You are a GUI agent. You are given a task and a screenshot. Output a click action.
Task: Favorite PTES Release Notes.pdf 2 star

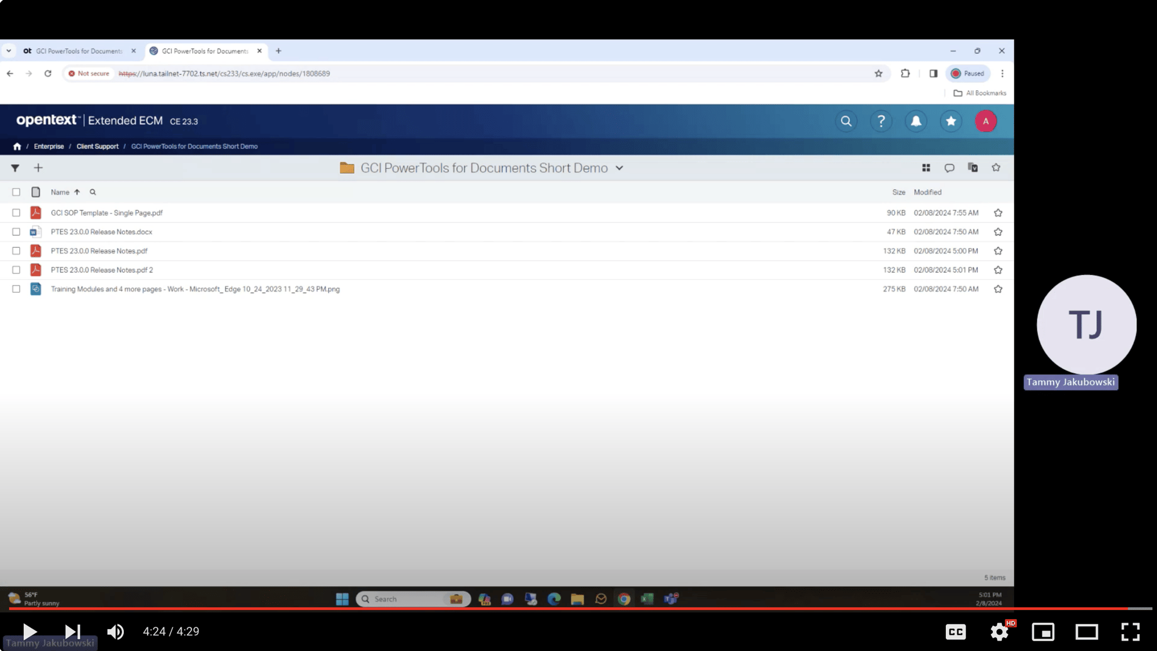[998, 270]
